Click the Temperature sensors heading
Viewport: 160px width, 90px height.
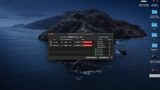click(103, 37)
